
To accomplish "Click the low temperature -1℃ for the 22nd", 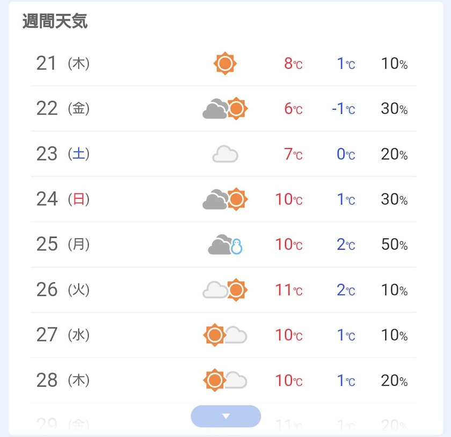I will (344, 109).
